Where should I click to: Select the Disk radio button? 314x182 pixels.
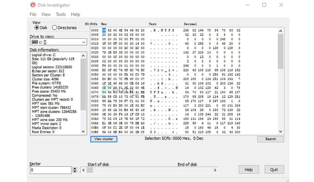[37, 28]
